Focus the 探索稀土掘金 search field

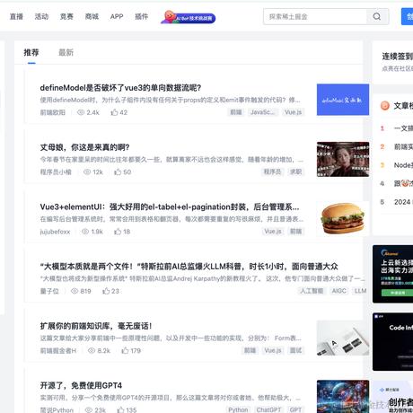315,16
